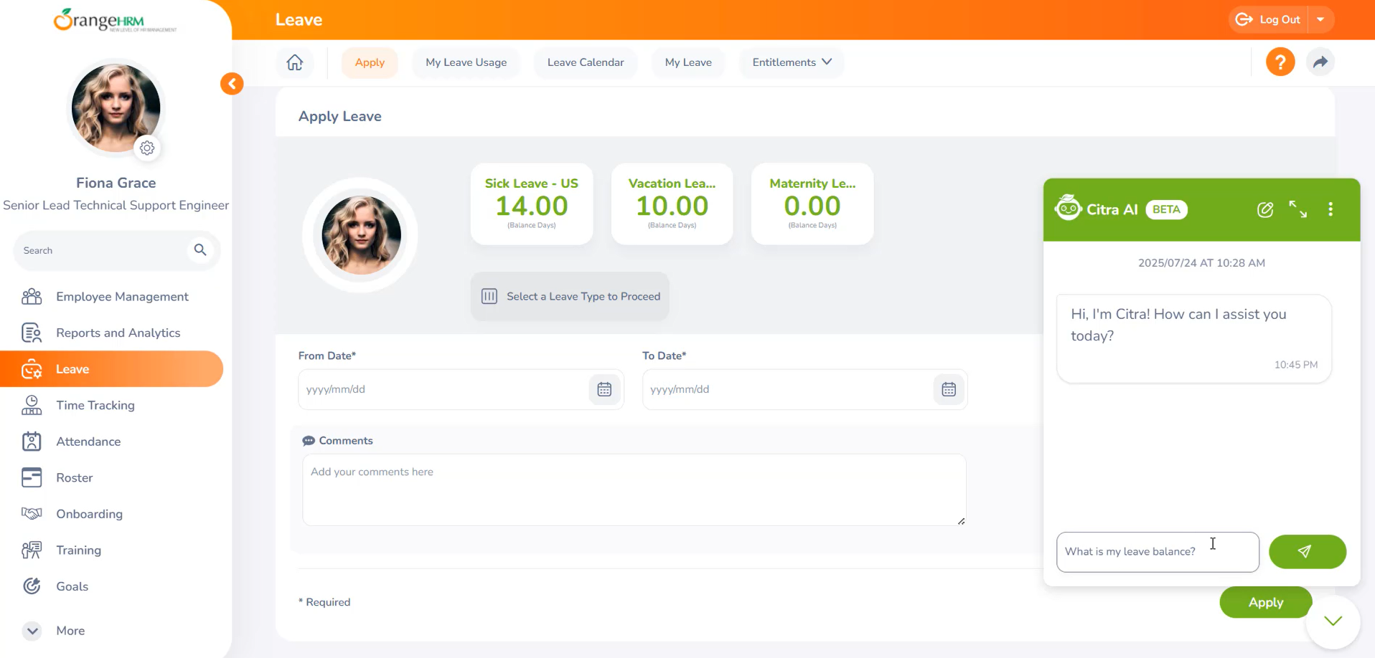Open the profile settings gear icon
This screenshot has height=658, width=1375.
pyautogui.click(x=147, y=148)
